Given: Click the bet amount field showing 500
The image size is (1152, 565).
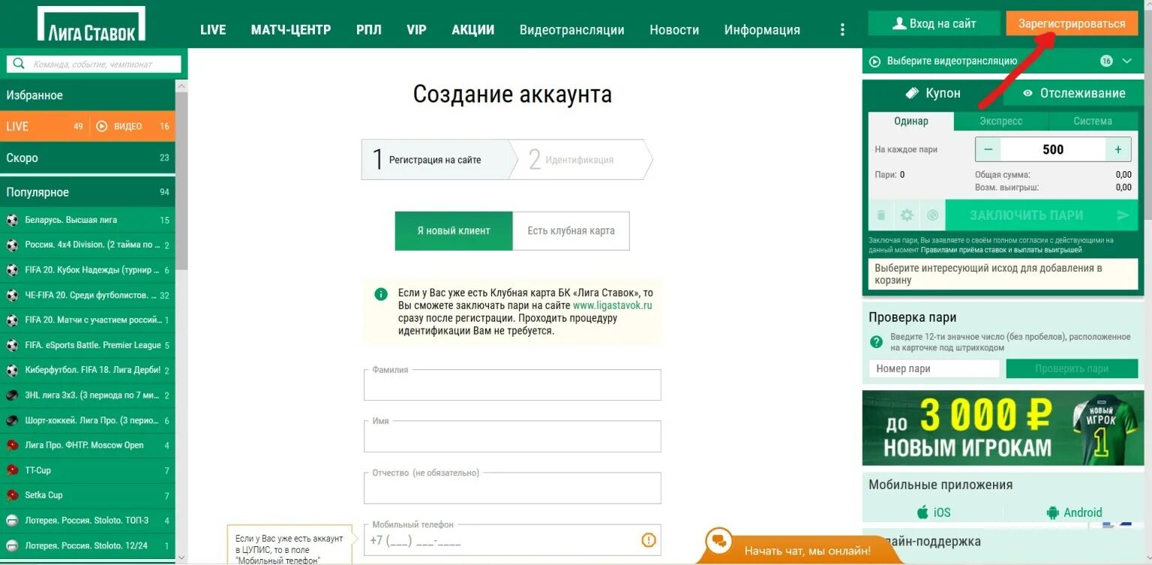Looking at the screenshot, I should (1053, 149).
